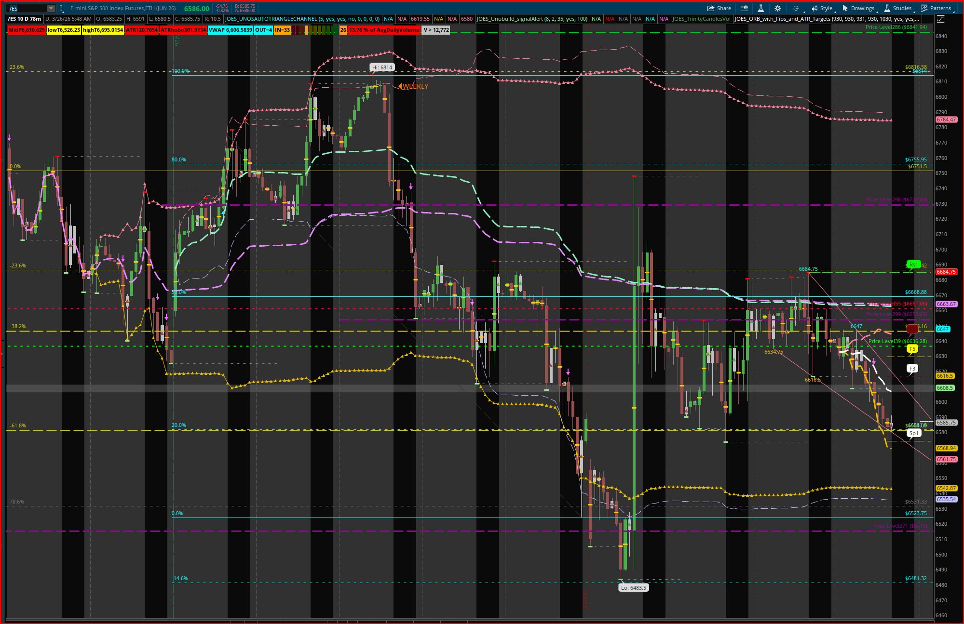Click the WEEKLY orange arrow marker
Viewport: 964px width, 624px height.
coord(400,86)
